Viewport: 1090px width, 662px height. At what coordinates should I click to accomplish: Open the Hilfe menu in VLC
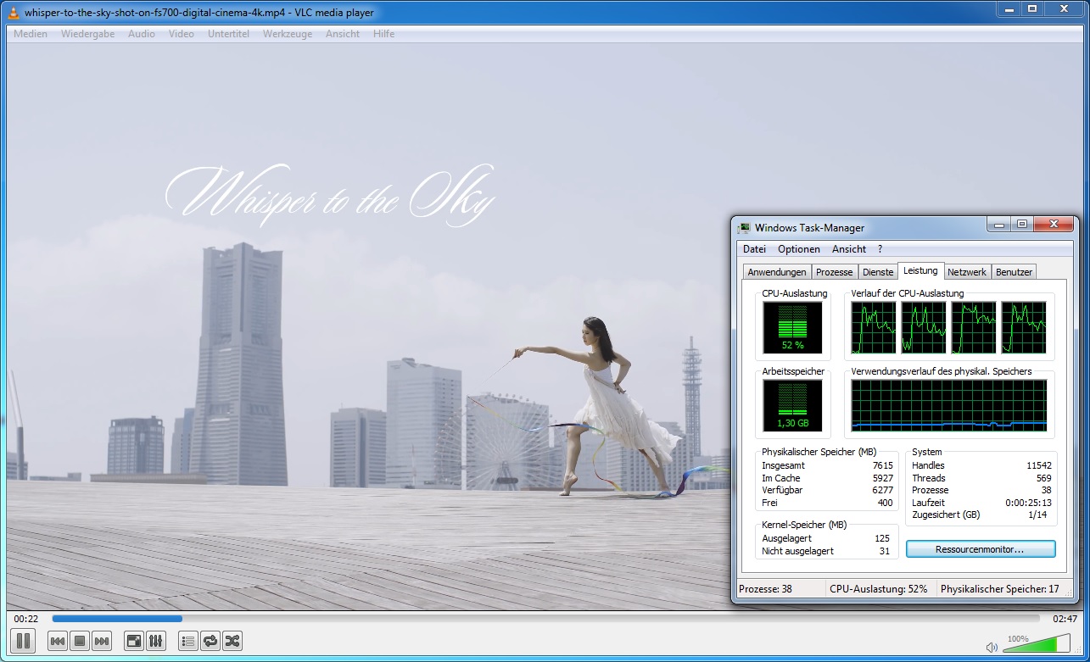tap(383, 34)
